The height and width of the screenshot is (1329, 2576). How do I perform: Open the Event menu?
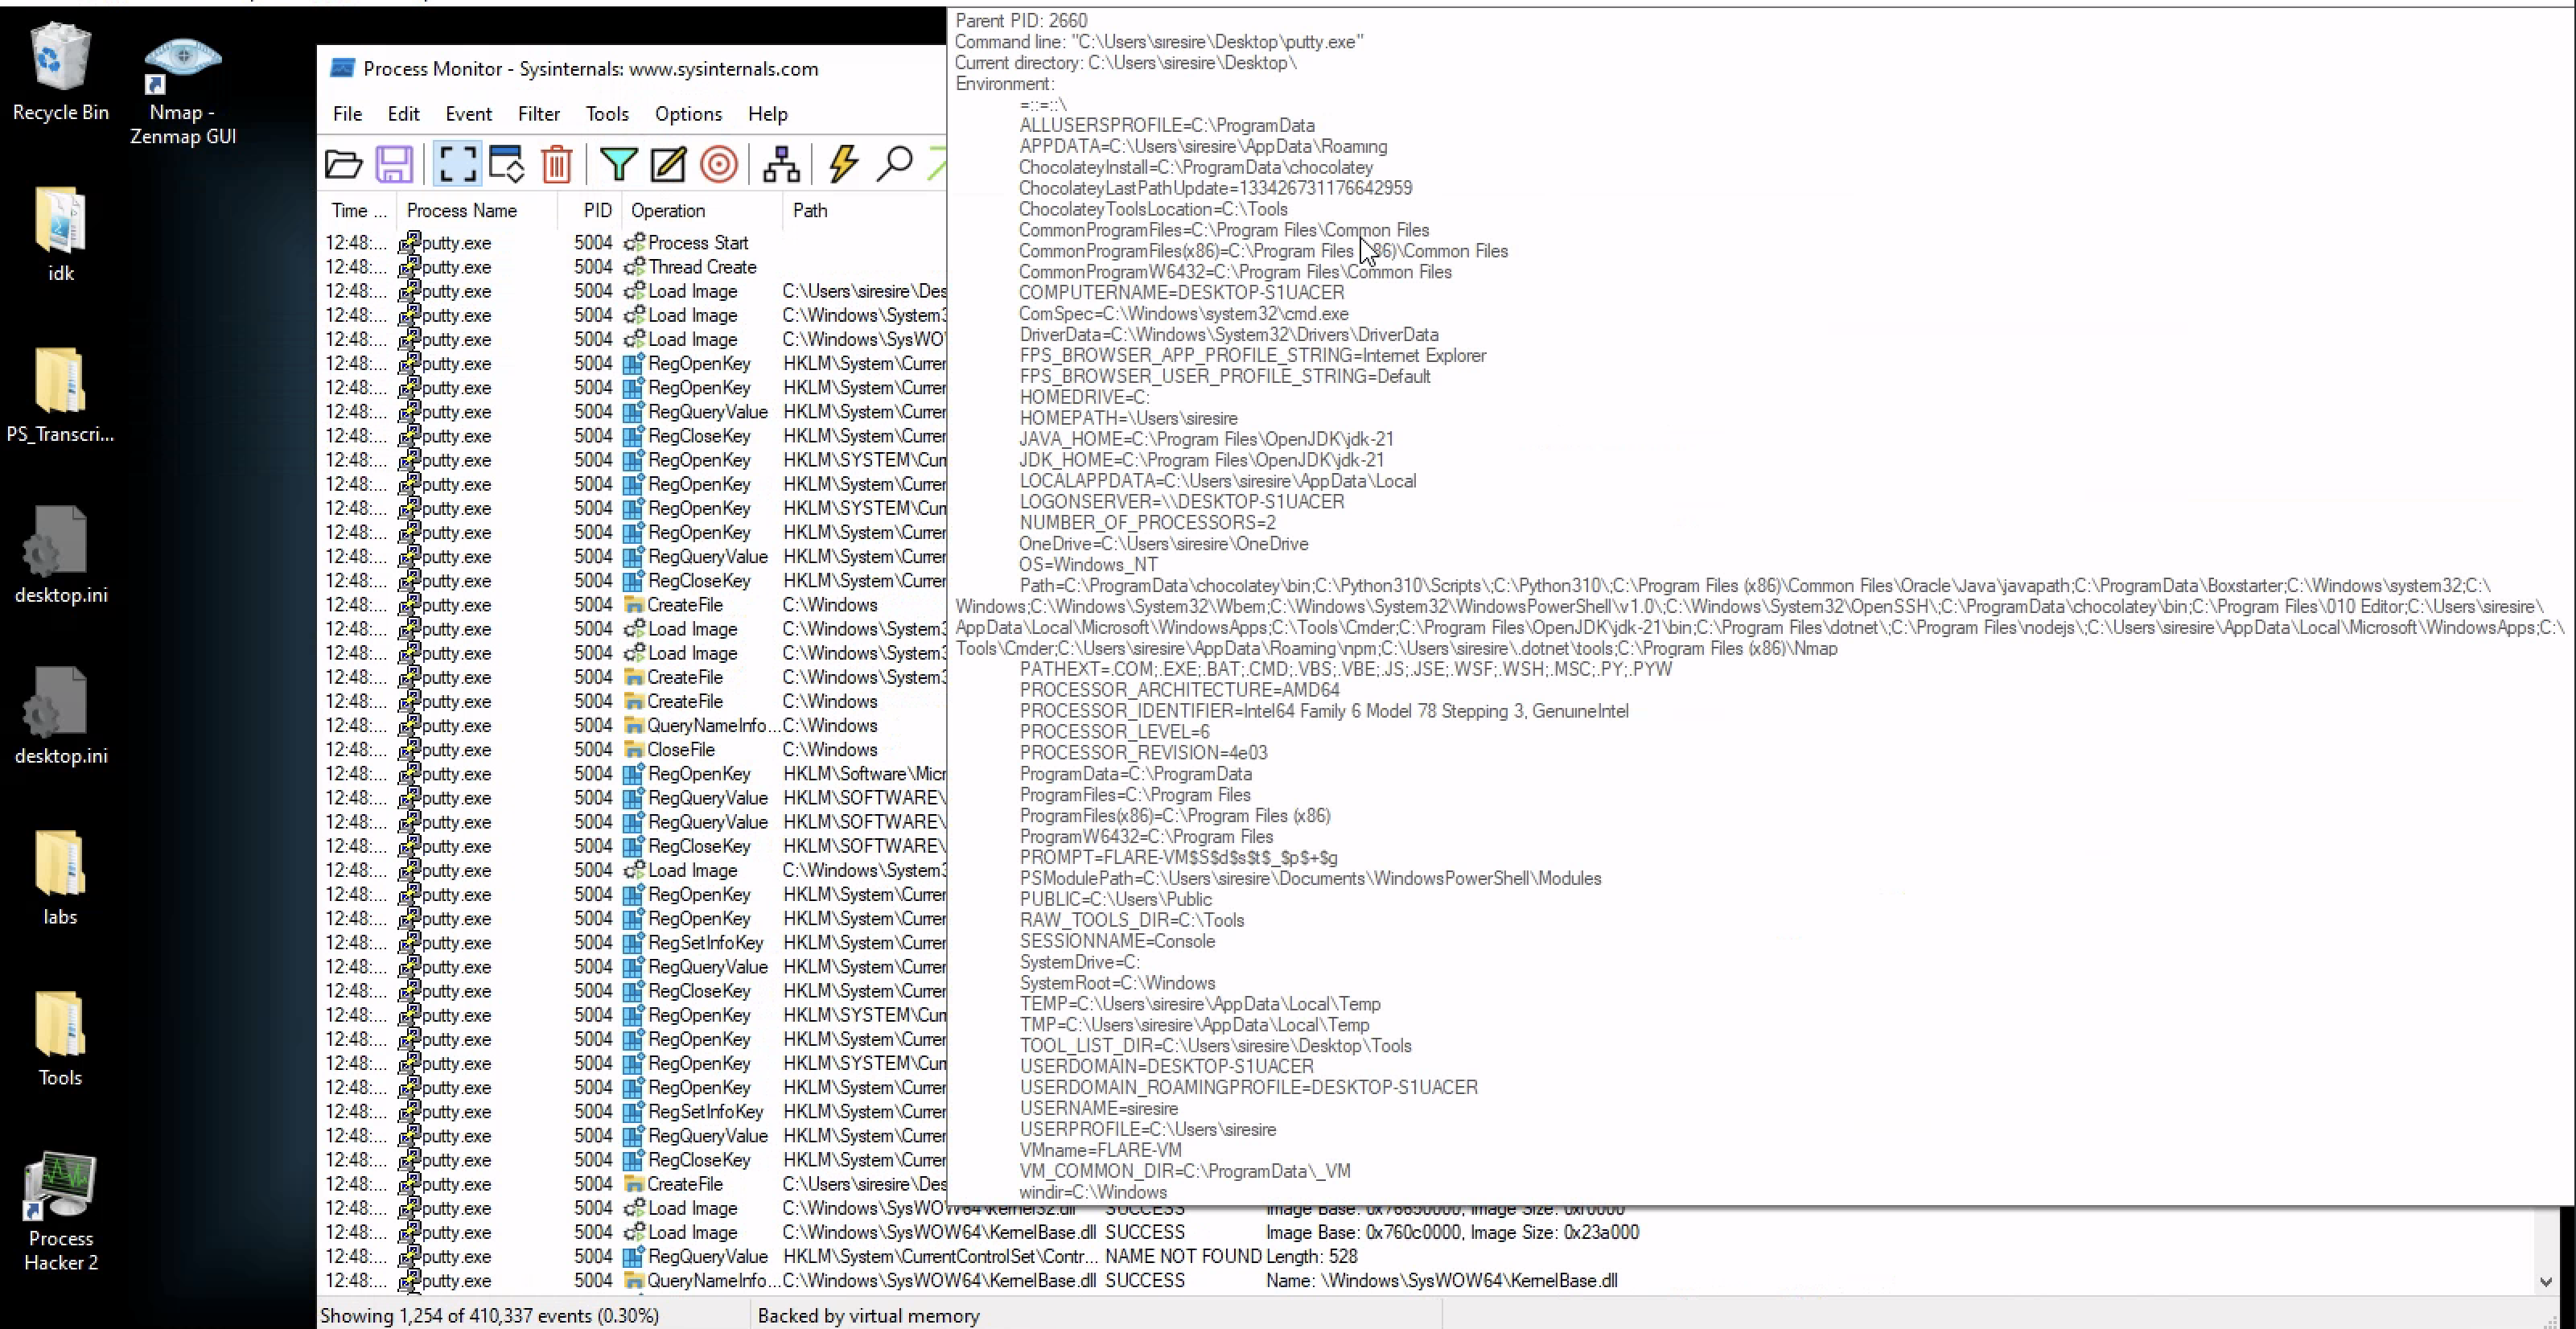click(468, 114)
